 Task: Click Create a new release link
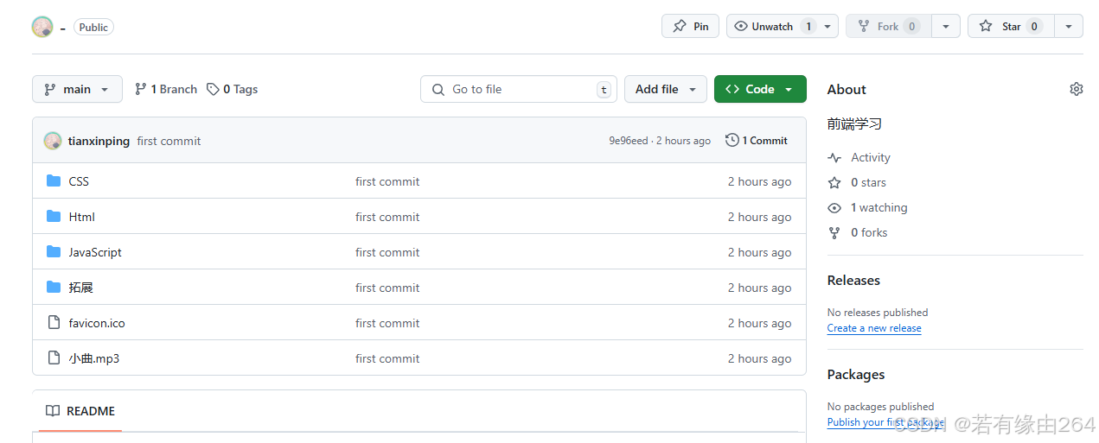click(874, 328)
